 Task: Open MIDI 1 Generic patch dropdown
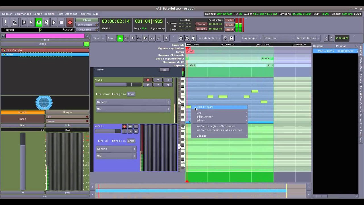point(133,102)
